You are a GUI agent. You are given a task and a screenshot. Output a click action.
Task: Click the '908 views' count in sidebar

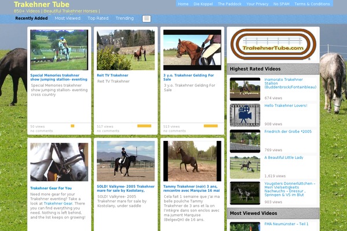click(x=274, y=124)
